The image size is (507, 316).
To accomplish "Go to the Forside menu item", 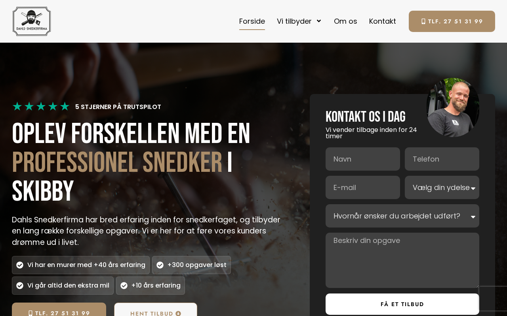I will click(x=252, y=21).
